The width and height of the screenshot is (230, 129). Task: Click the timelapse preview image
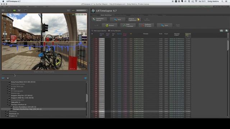(x=45, y=42)
